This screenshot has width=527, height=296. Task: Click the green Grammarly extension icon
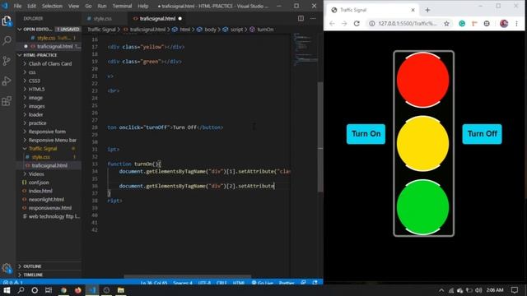click(x=462, y=24)
